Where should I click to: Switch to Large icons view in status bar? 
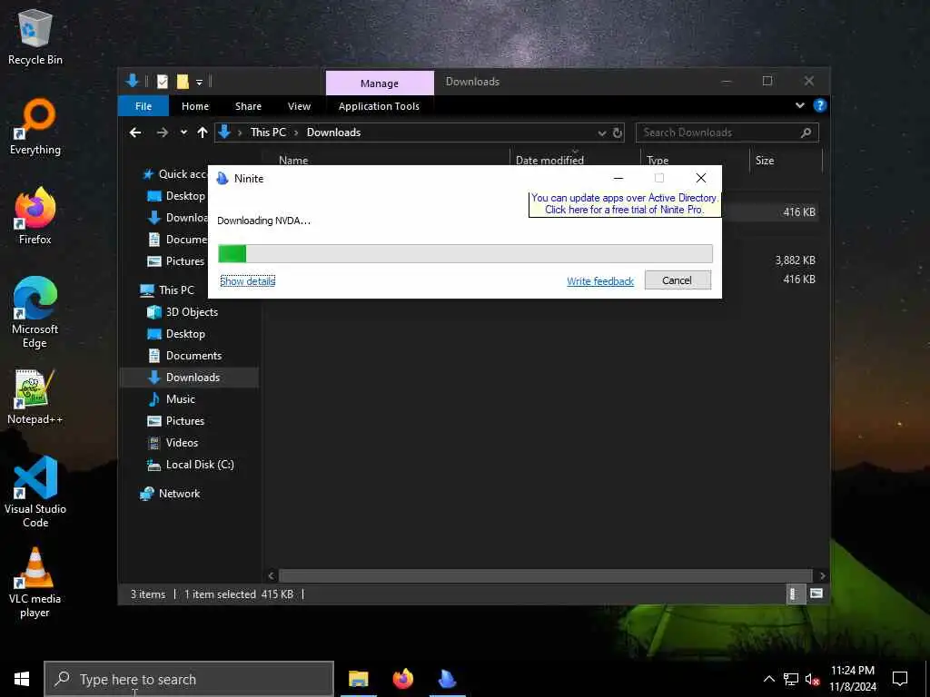point(816,594)
